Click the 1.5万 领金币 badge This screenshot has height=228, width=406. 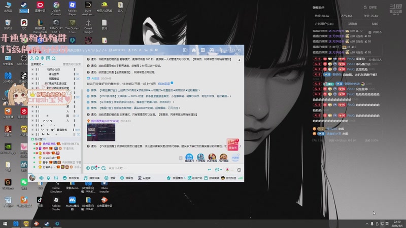pyautogui.click(x=232, y=144)
